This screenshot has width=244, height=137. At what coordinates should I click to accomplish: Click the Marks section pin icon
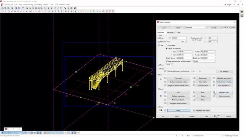[x=161, y=80]
